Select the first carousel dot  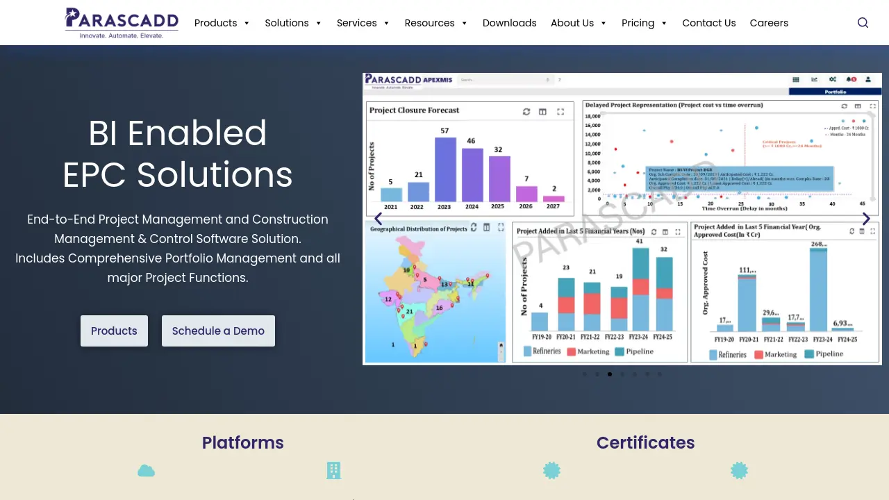coord(585,374)
